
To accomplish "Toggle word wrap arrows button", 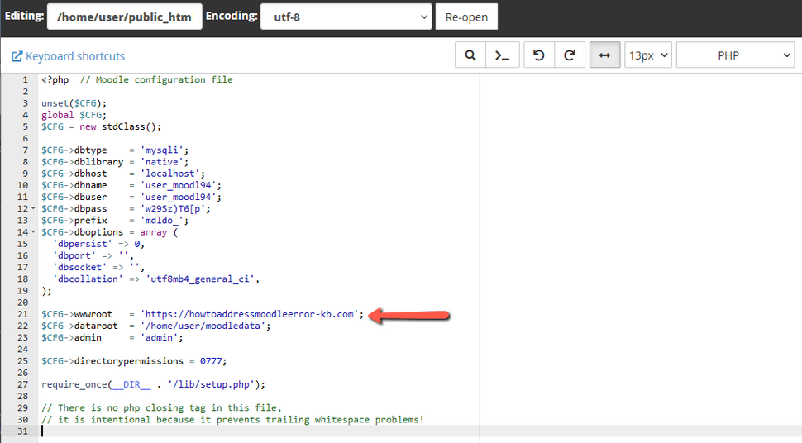I will coord(604,55).
